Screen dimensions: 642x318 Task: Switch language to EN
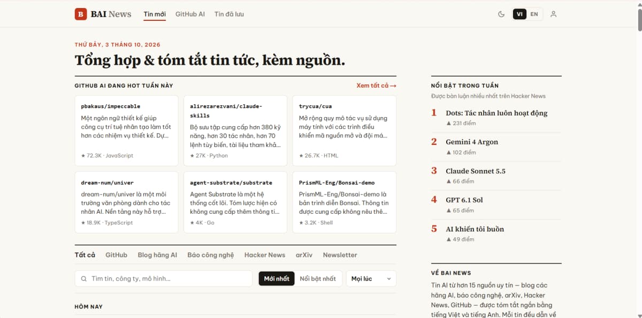click(x=534, y=14)
